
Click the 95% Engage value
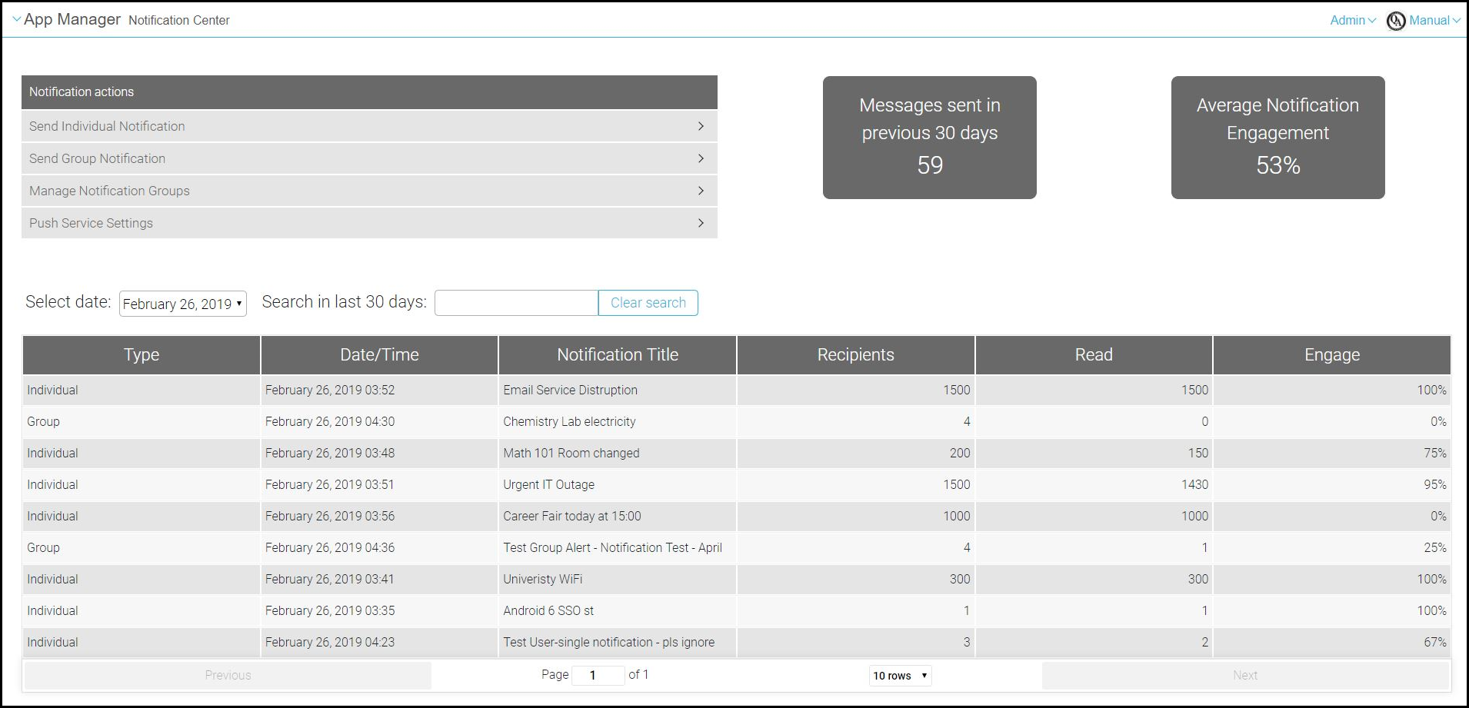click(x=1435, y=484)
